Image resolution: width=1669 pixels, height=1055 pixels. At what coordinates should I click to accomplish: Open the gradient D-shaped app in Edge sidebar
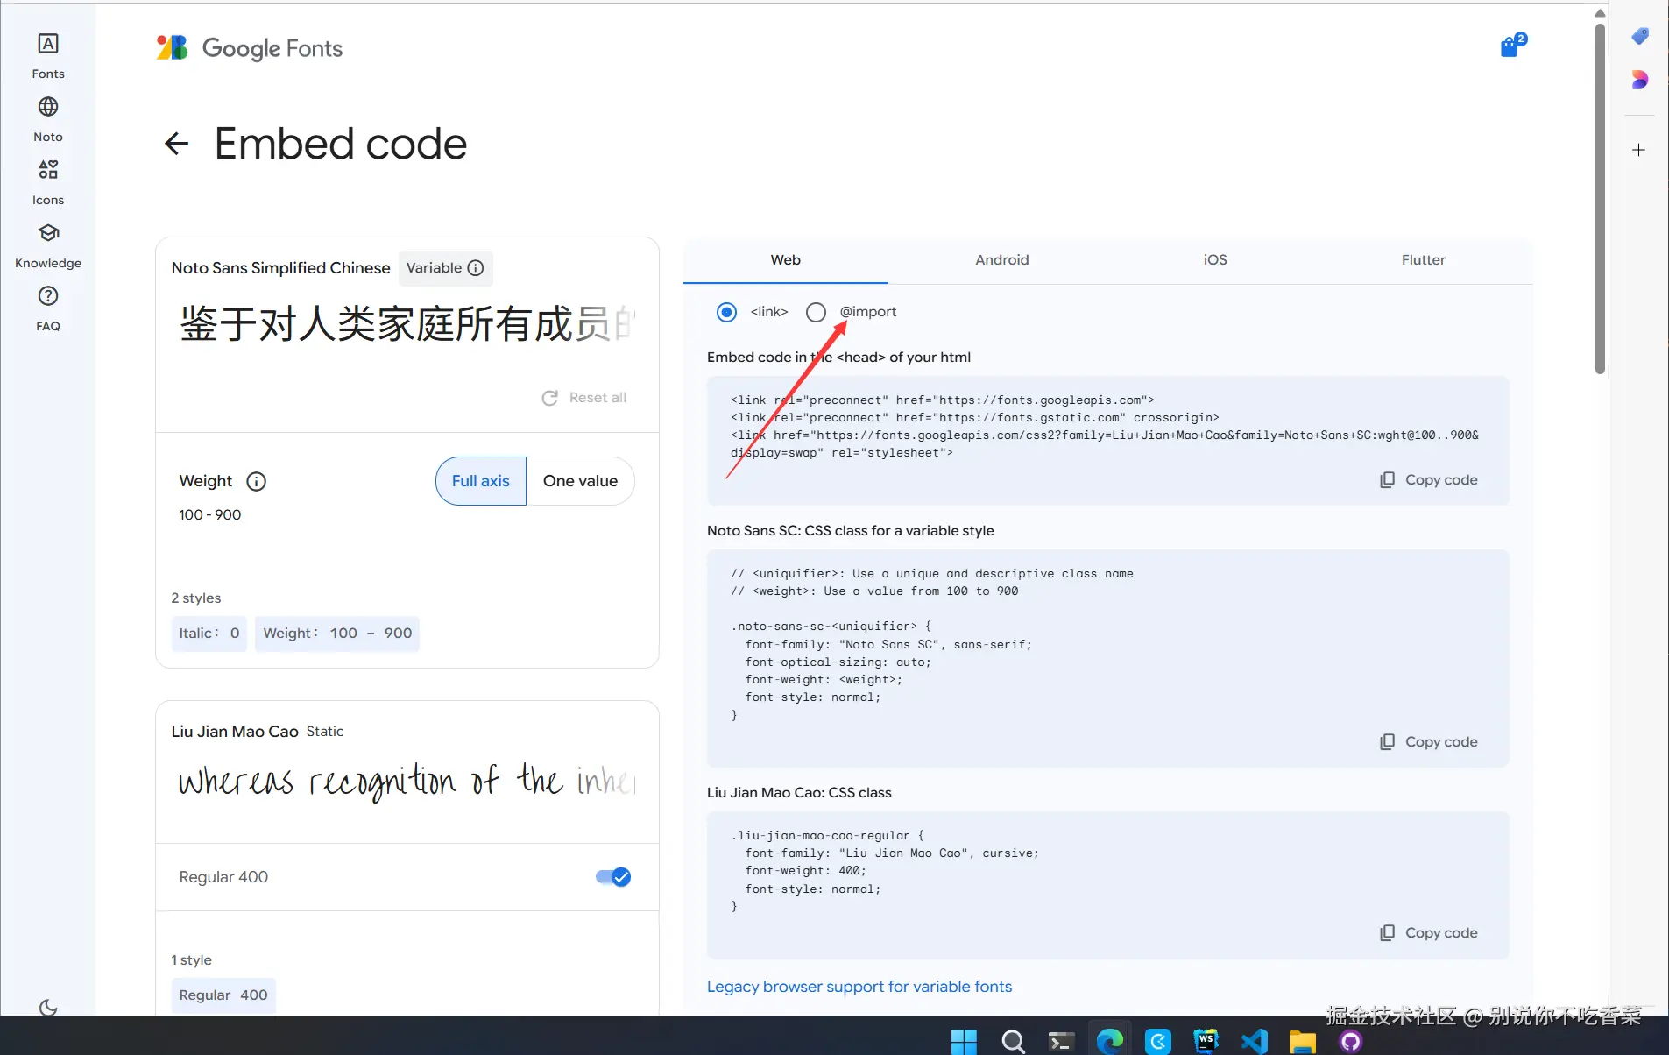[x=1639, y=80]
